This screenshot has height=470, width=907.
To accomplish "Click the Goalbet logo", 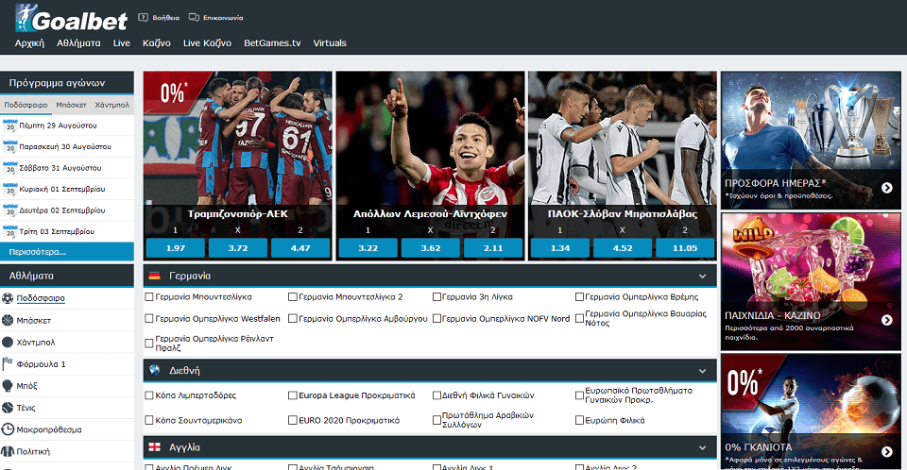I will [x=71, y=18].
